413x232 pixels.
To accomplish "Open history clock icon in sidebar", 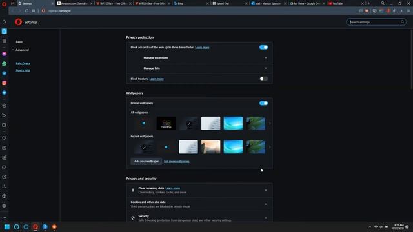I will pos(5,177).
